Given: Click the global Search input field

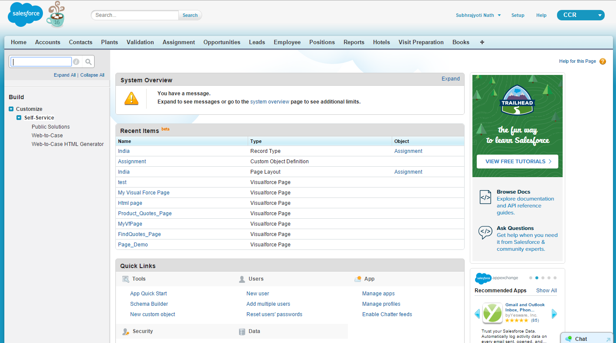Looking at the screenshot, I should [135, 15].
